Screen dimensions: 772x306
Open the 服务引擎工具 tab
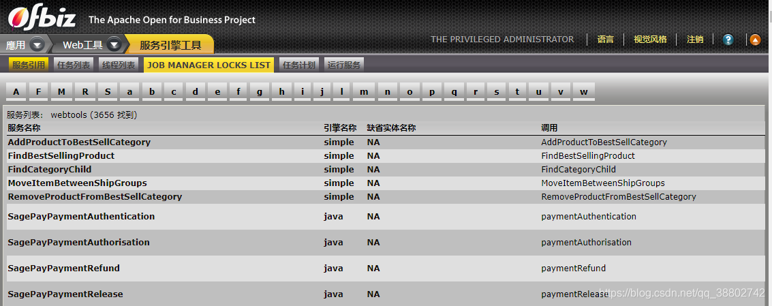click(x=170, y=45)
